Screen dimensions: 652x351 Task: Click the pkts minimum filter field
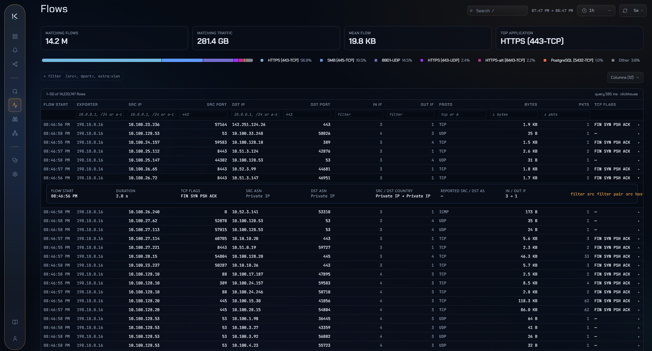click(x=566, y=114)
